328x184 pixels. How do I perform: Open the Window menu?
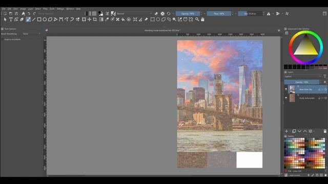point(70,9)
